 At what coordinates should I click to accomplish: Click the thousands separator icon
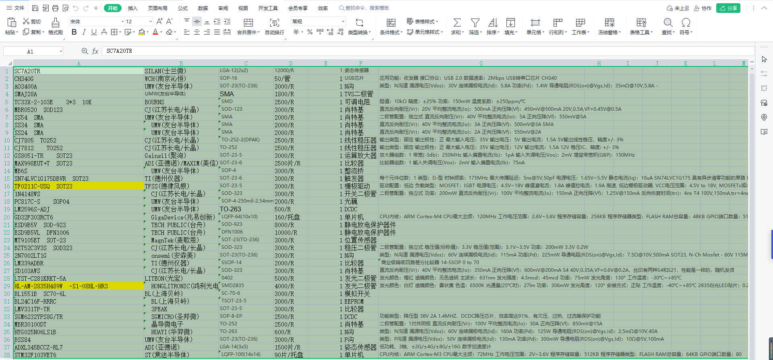(x=320, y=32)
